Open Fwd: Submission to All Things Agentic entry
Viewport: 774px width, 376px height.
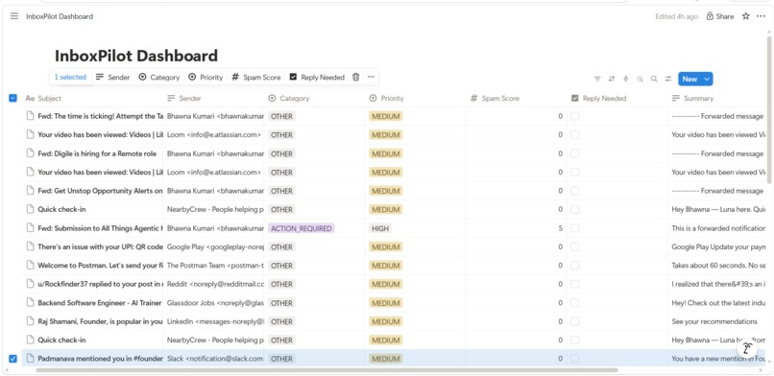[100, 228]
